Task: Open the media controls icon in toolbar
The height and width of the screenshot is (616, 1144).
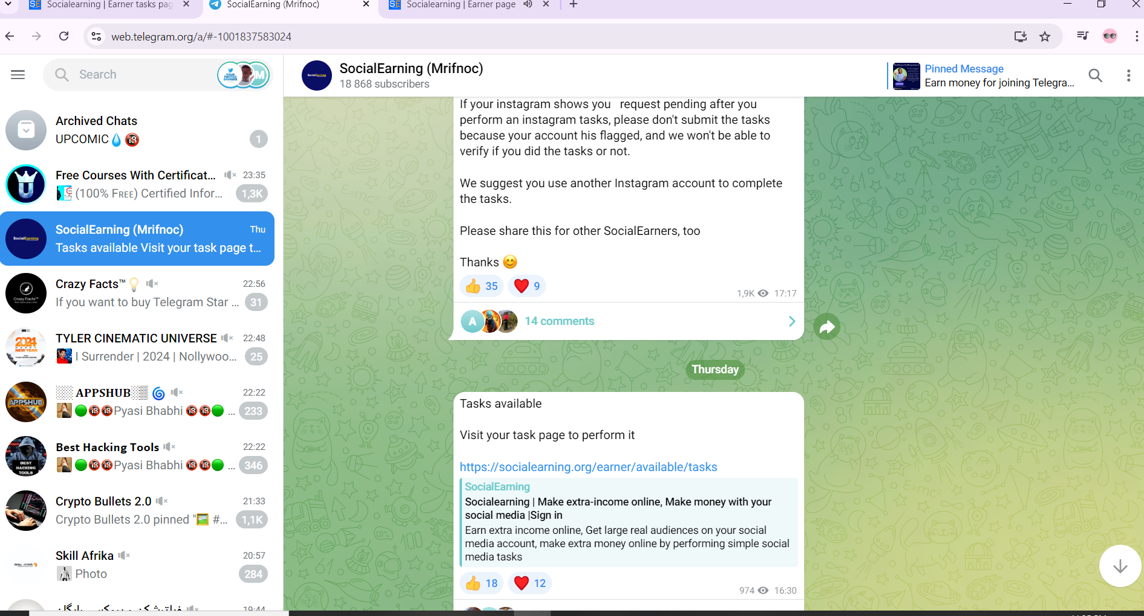Action: (1082, 36)
